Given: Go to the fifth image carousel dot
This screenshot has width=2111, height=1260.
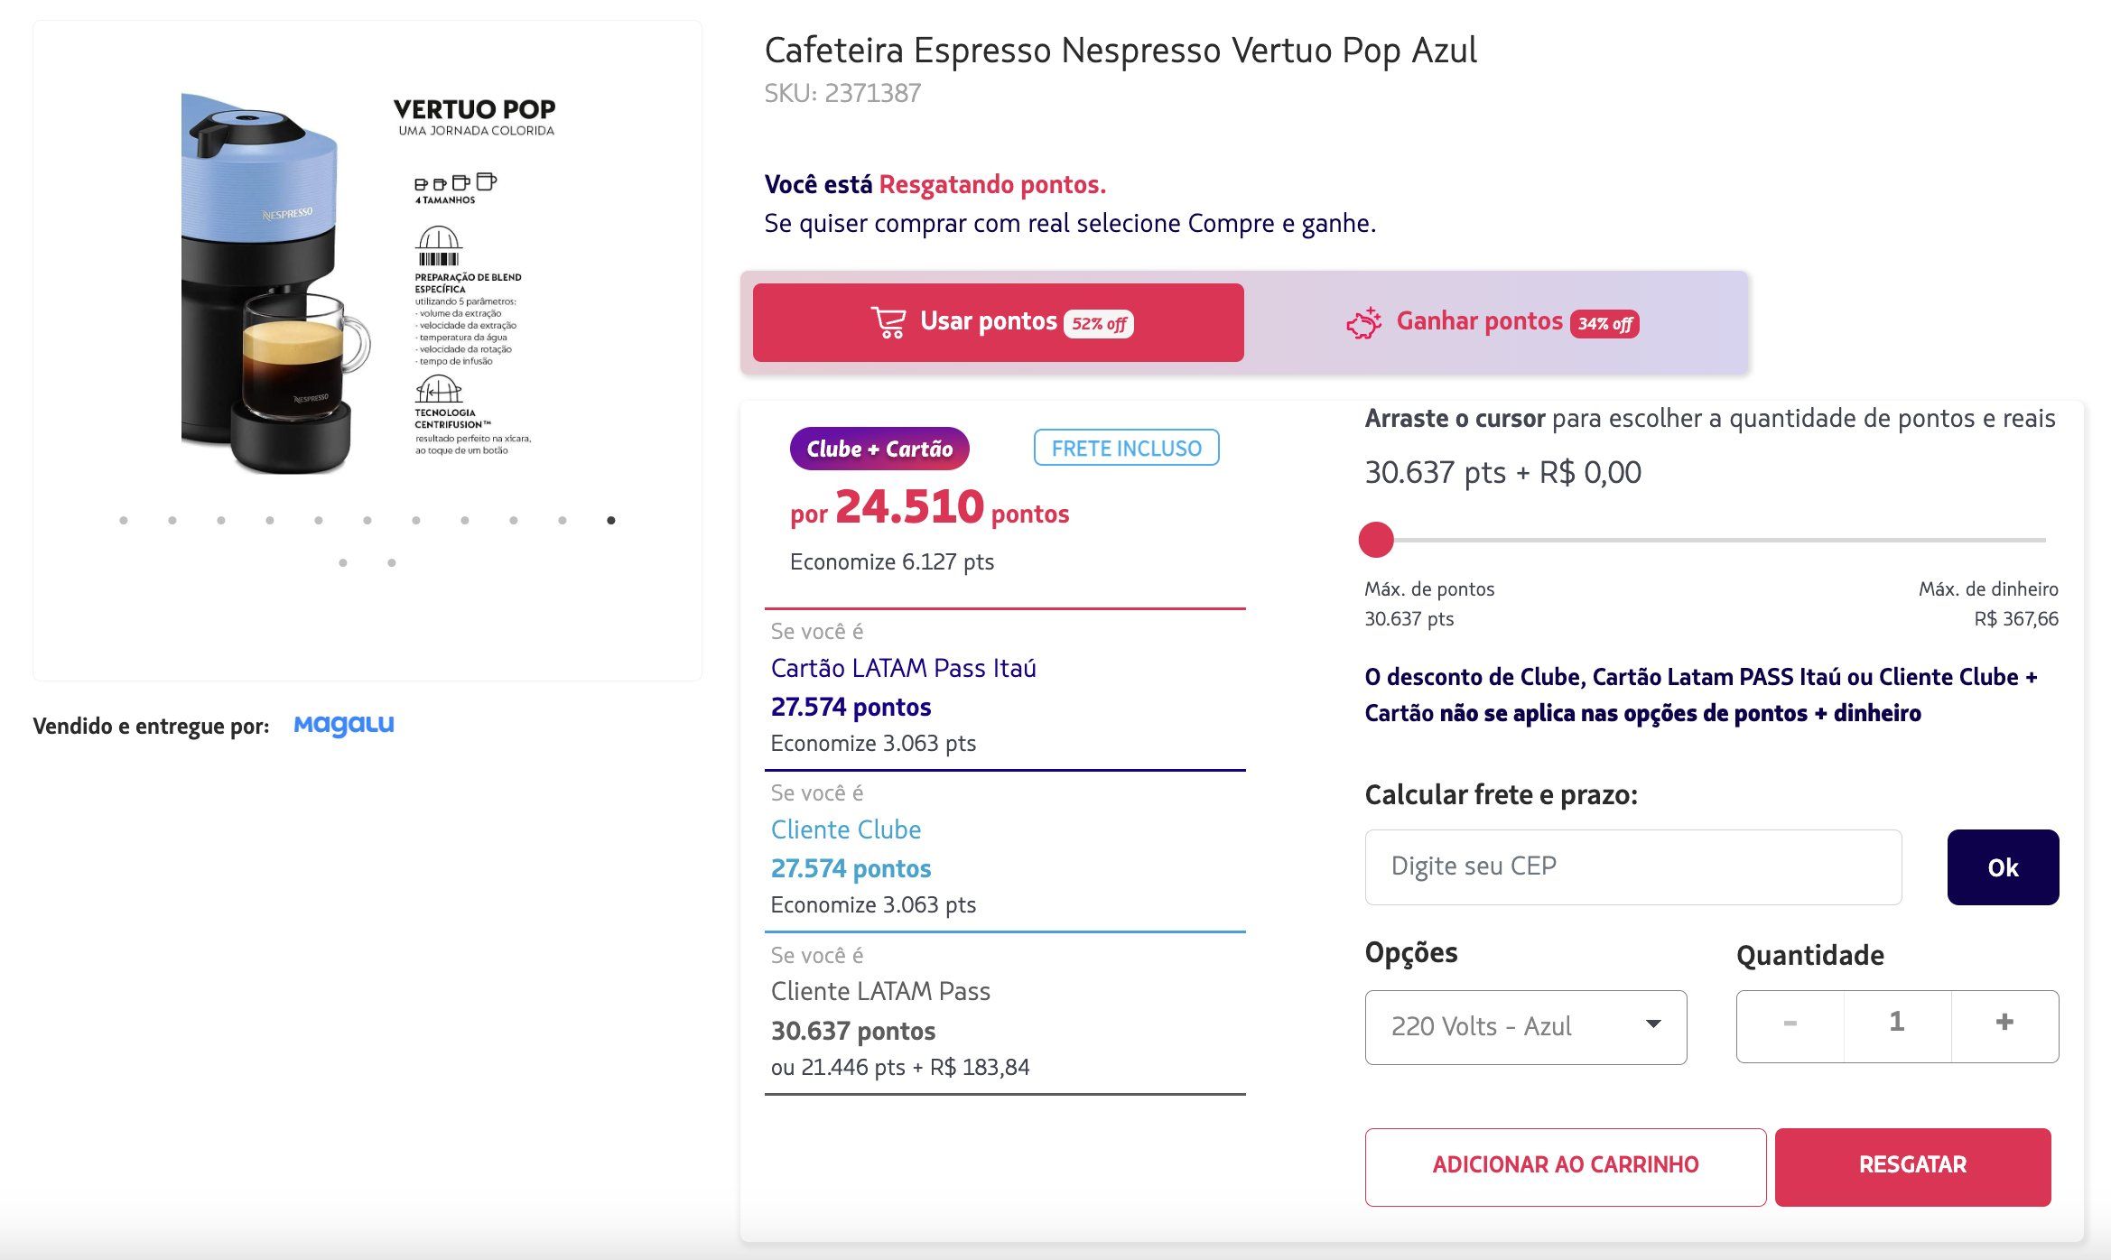Looking at the screenshot, I should [319, 520].
